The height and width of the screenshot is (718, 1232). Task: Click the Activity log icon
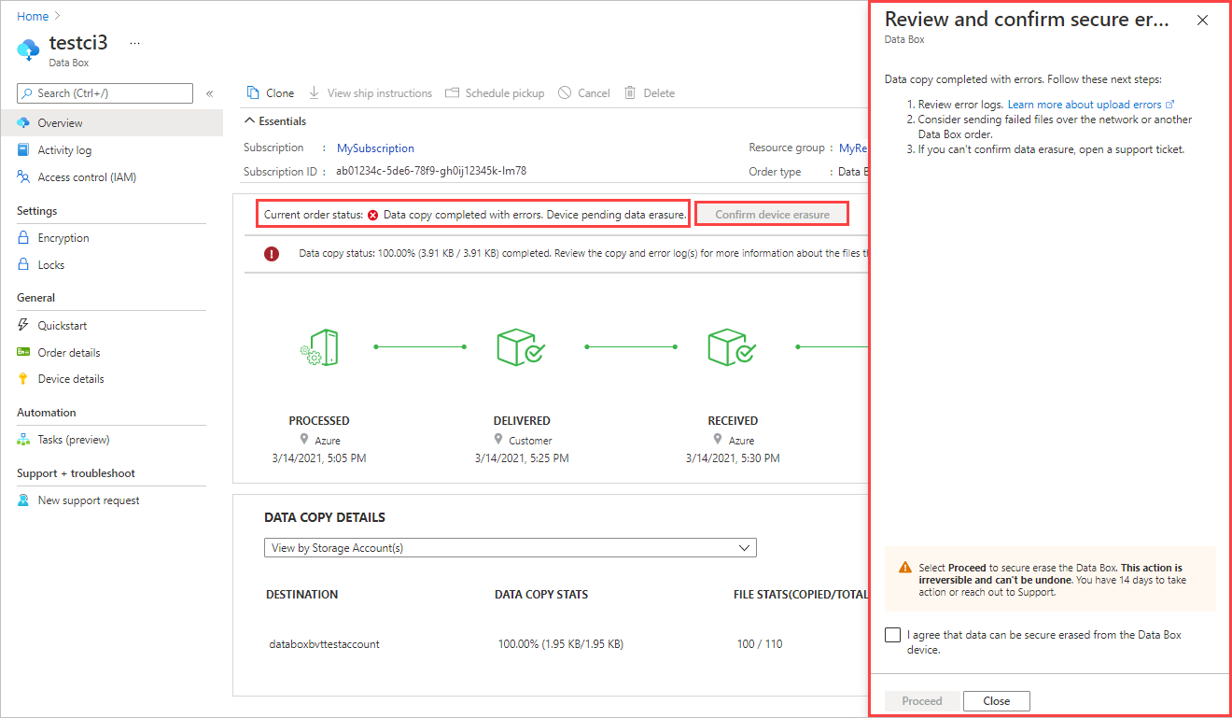pyautogui.click(x=23, y=150)
